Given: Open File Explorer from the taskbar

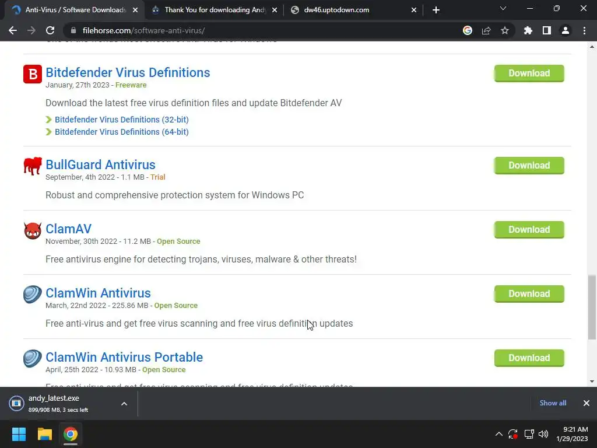Looking at the screenshot, I should [44, 434].
